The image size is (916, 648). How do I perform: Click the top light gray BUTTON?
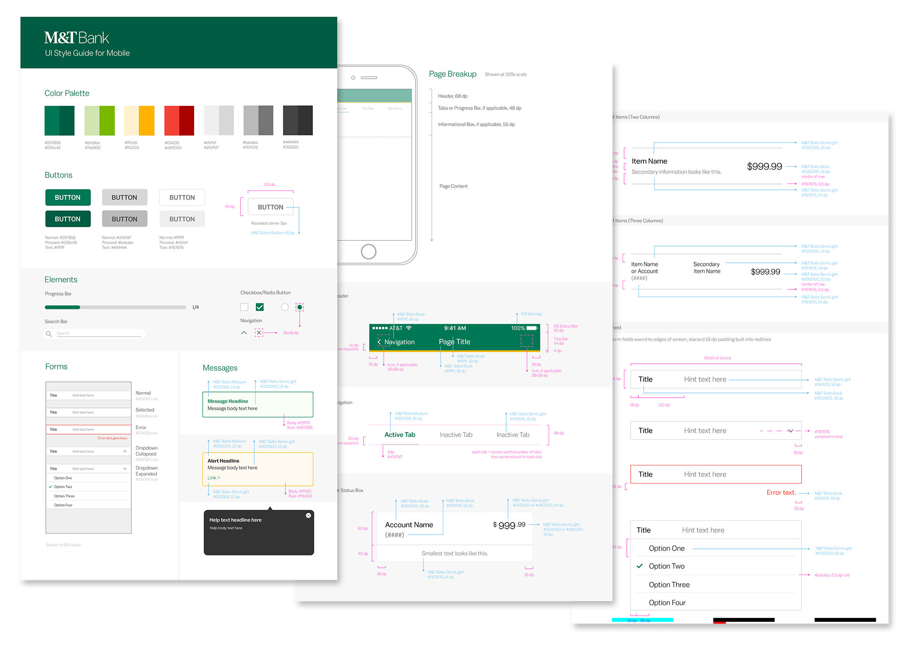pos(125,197)
